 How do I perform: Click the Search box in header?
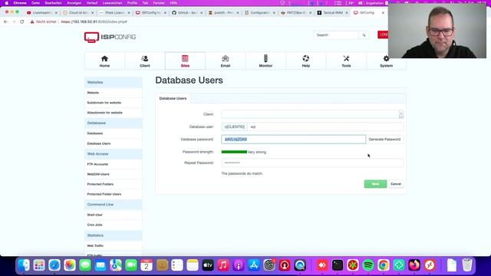336,35
